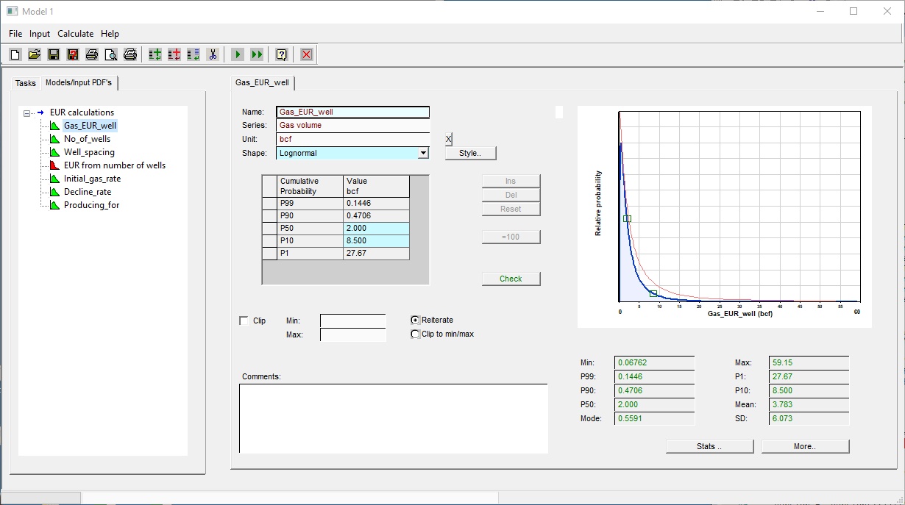Open the Calculate menu

click(76, 34)
